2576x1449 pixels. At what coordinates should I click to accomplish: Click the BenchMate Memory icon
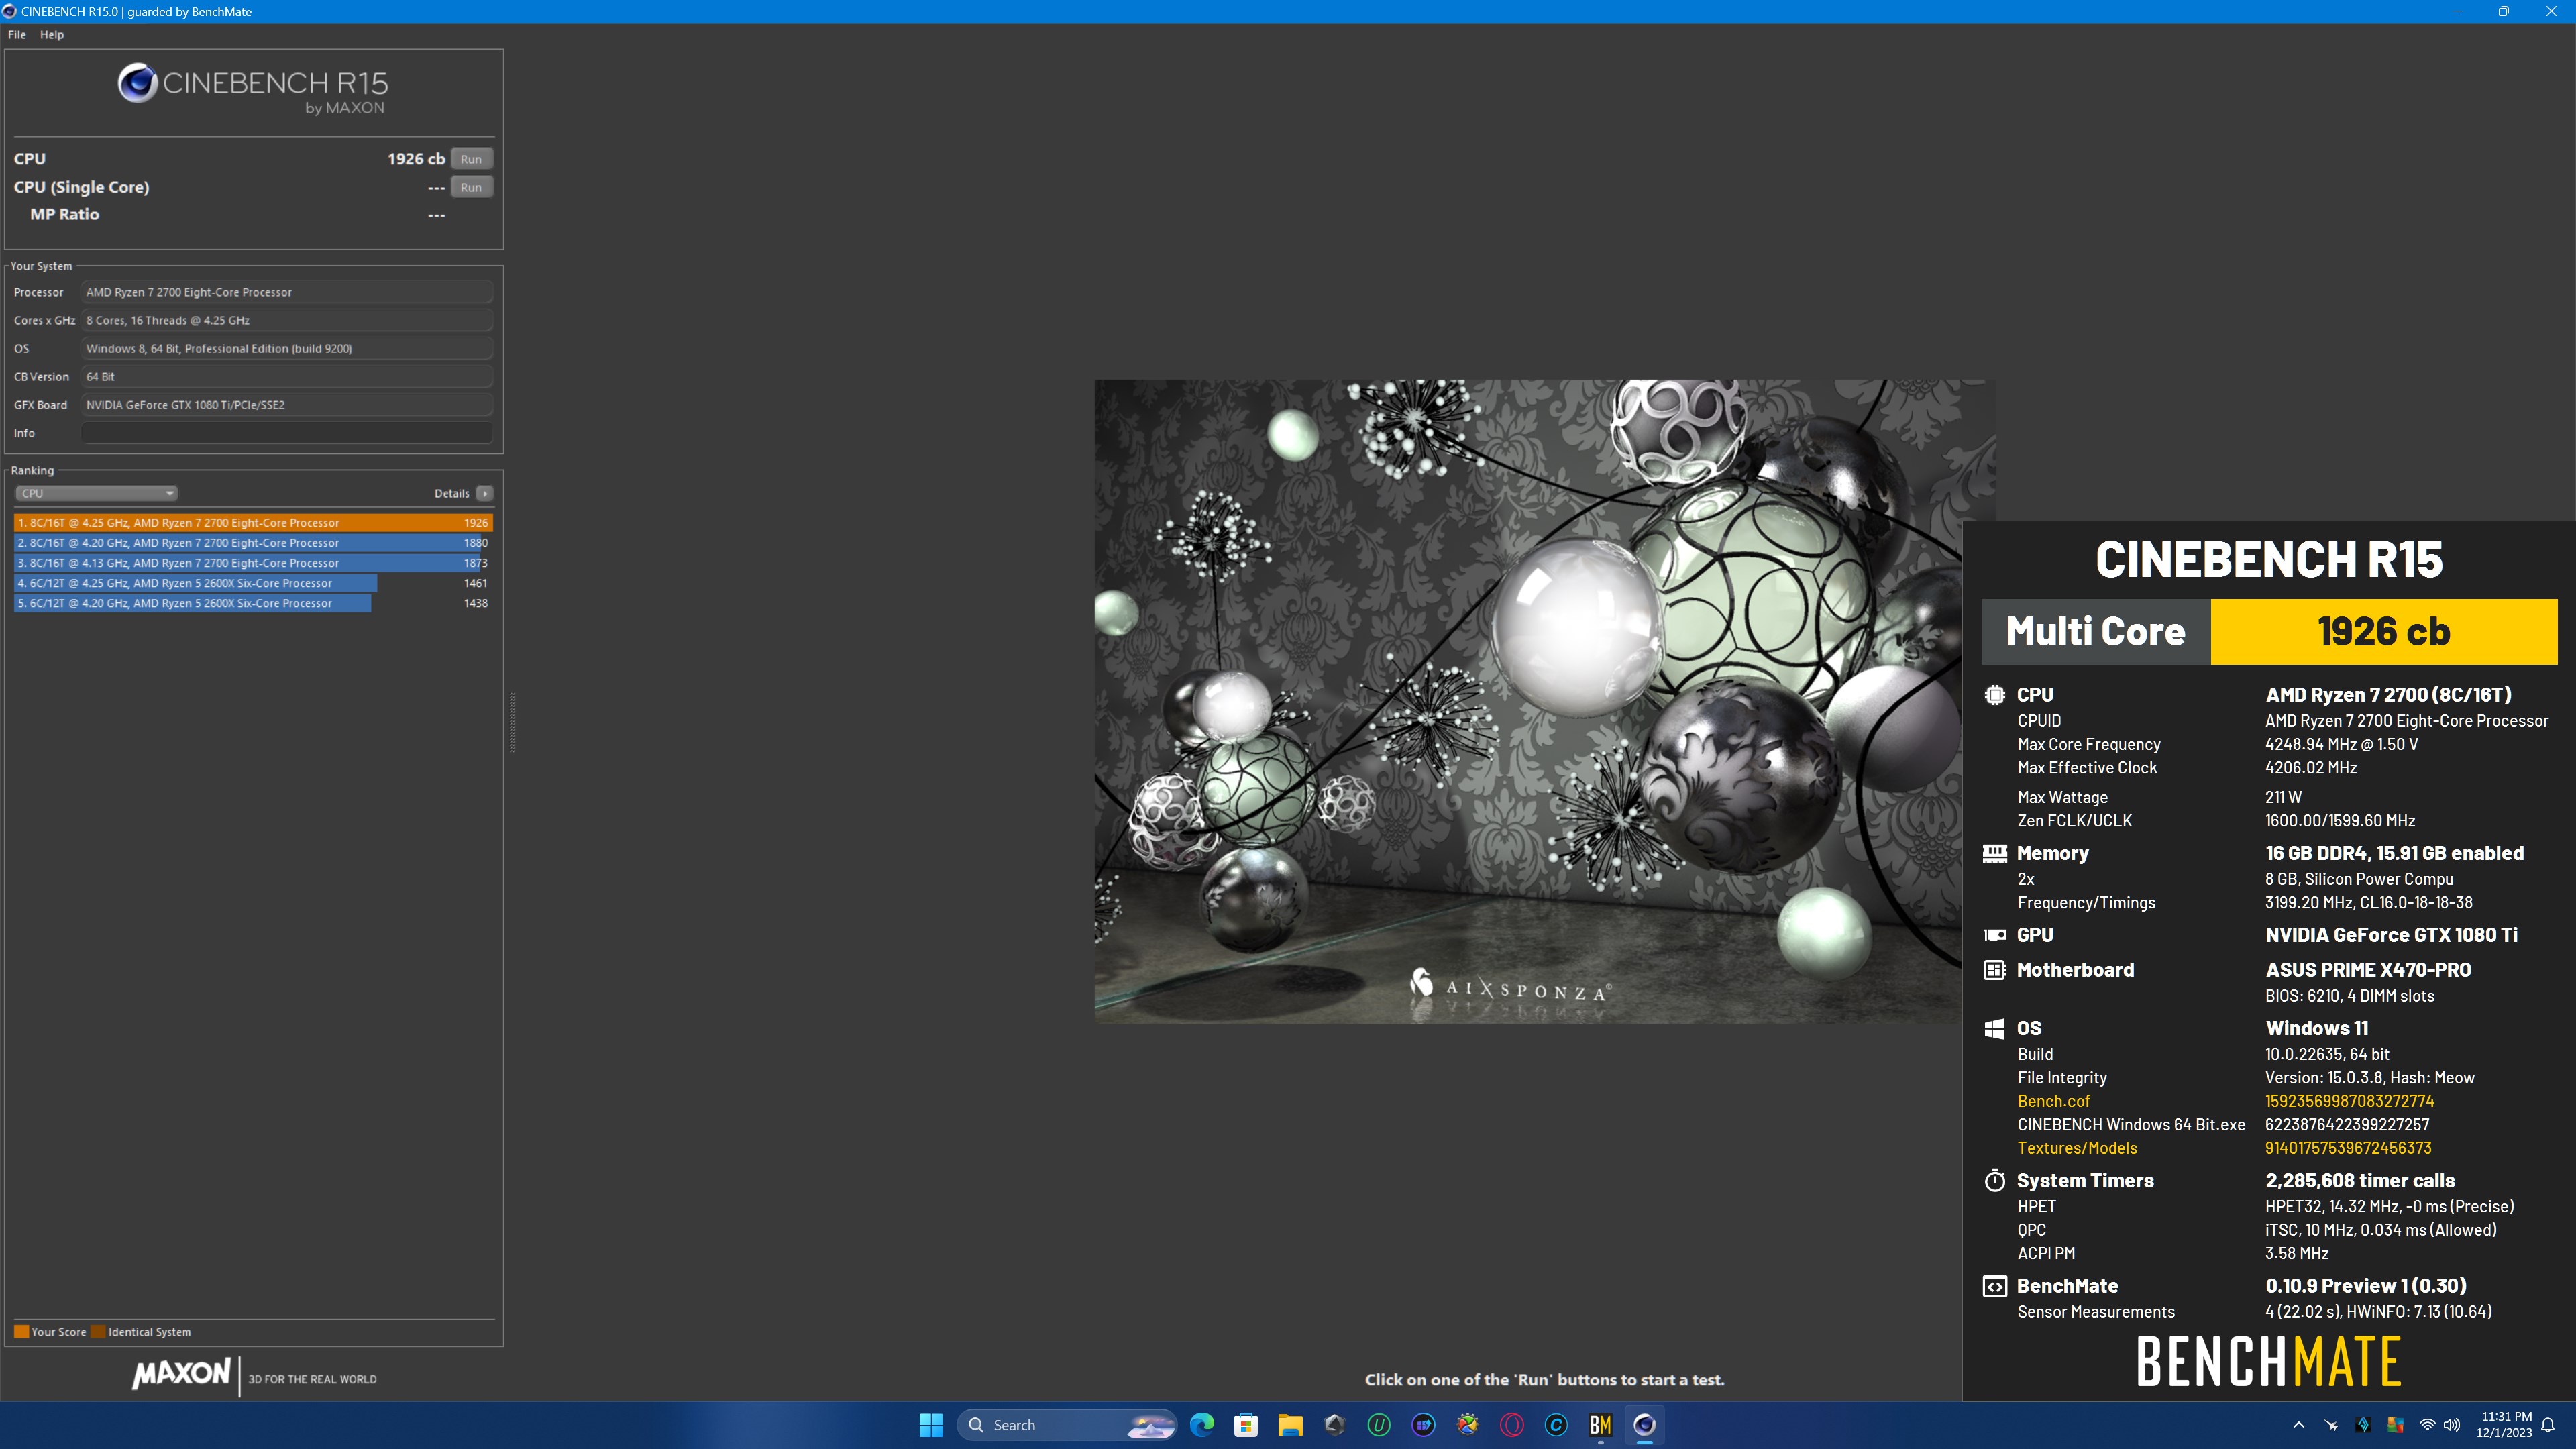tap(1994, 853)
